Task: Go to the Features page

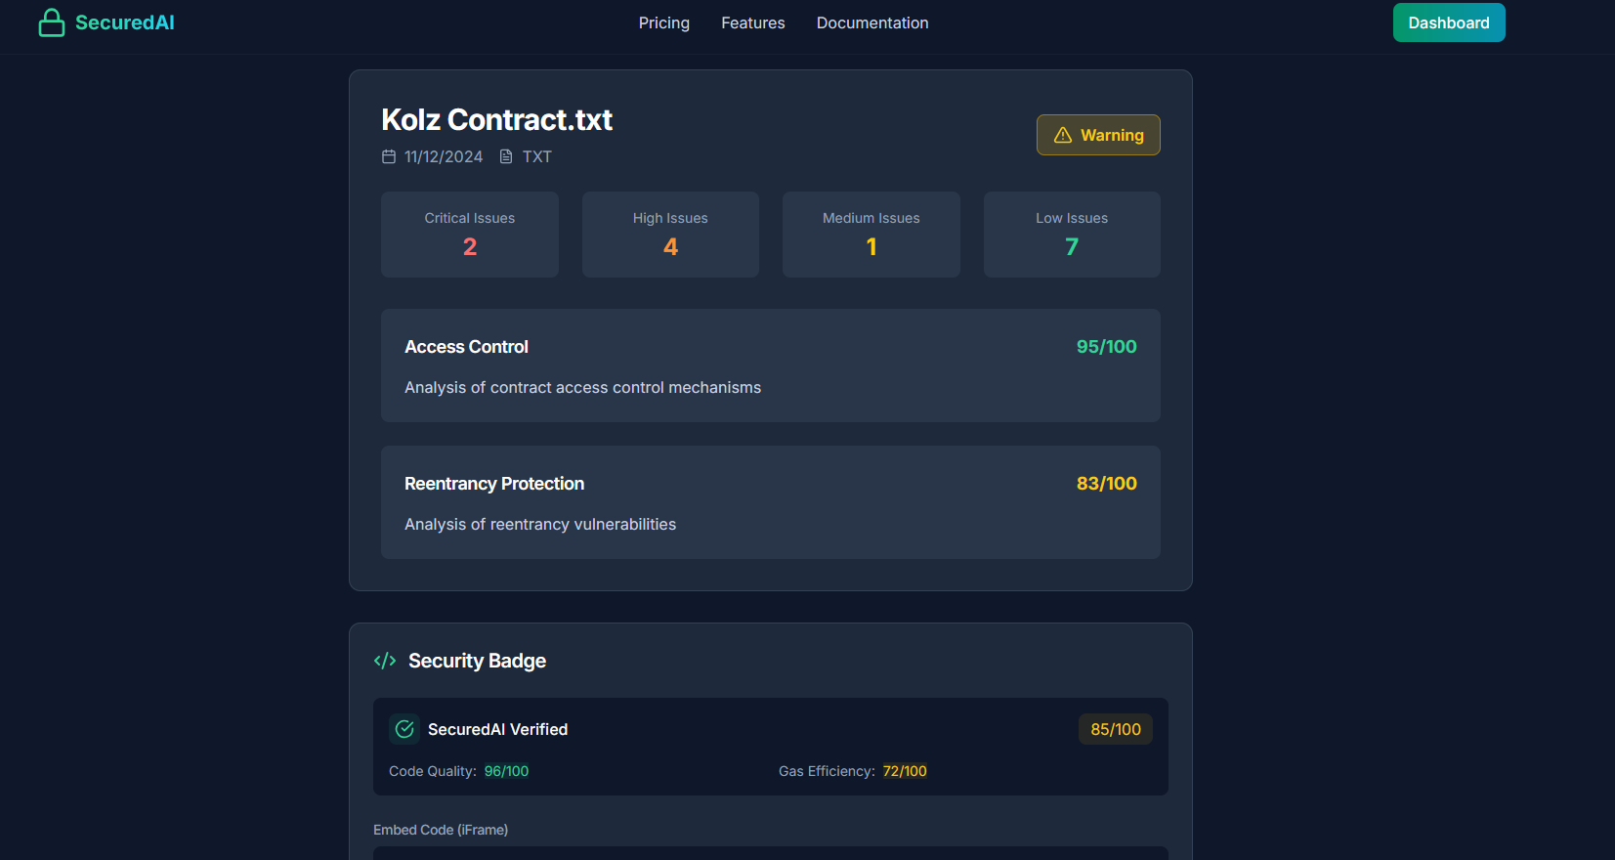Action: click(753, 22)
